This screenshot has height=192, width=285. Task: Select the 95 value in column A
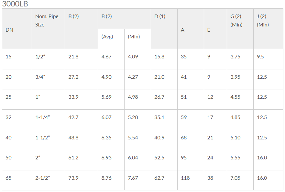pyautogui.click(x=191, y=160)
